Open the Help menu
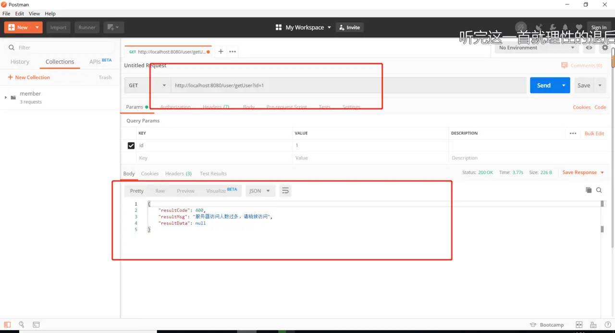This screenshot has width=615, height=333. 50,13
